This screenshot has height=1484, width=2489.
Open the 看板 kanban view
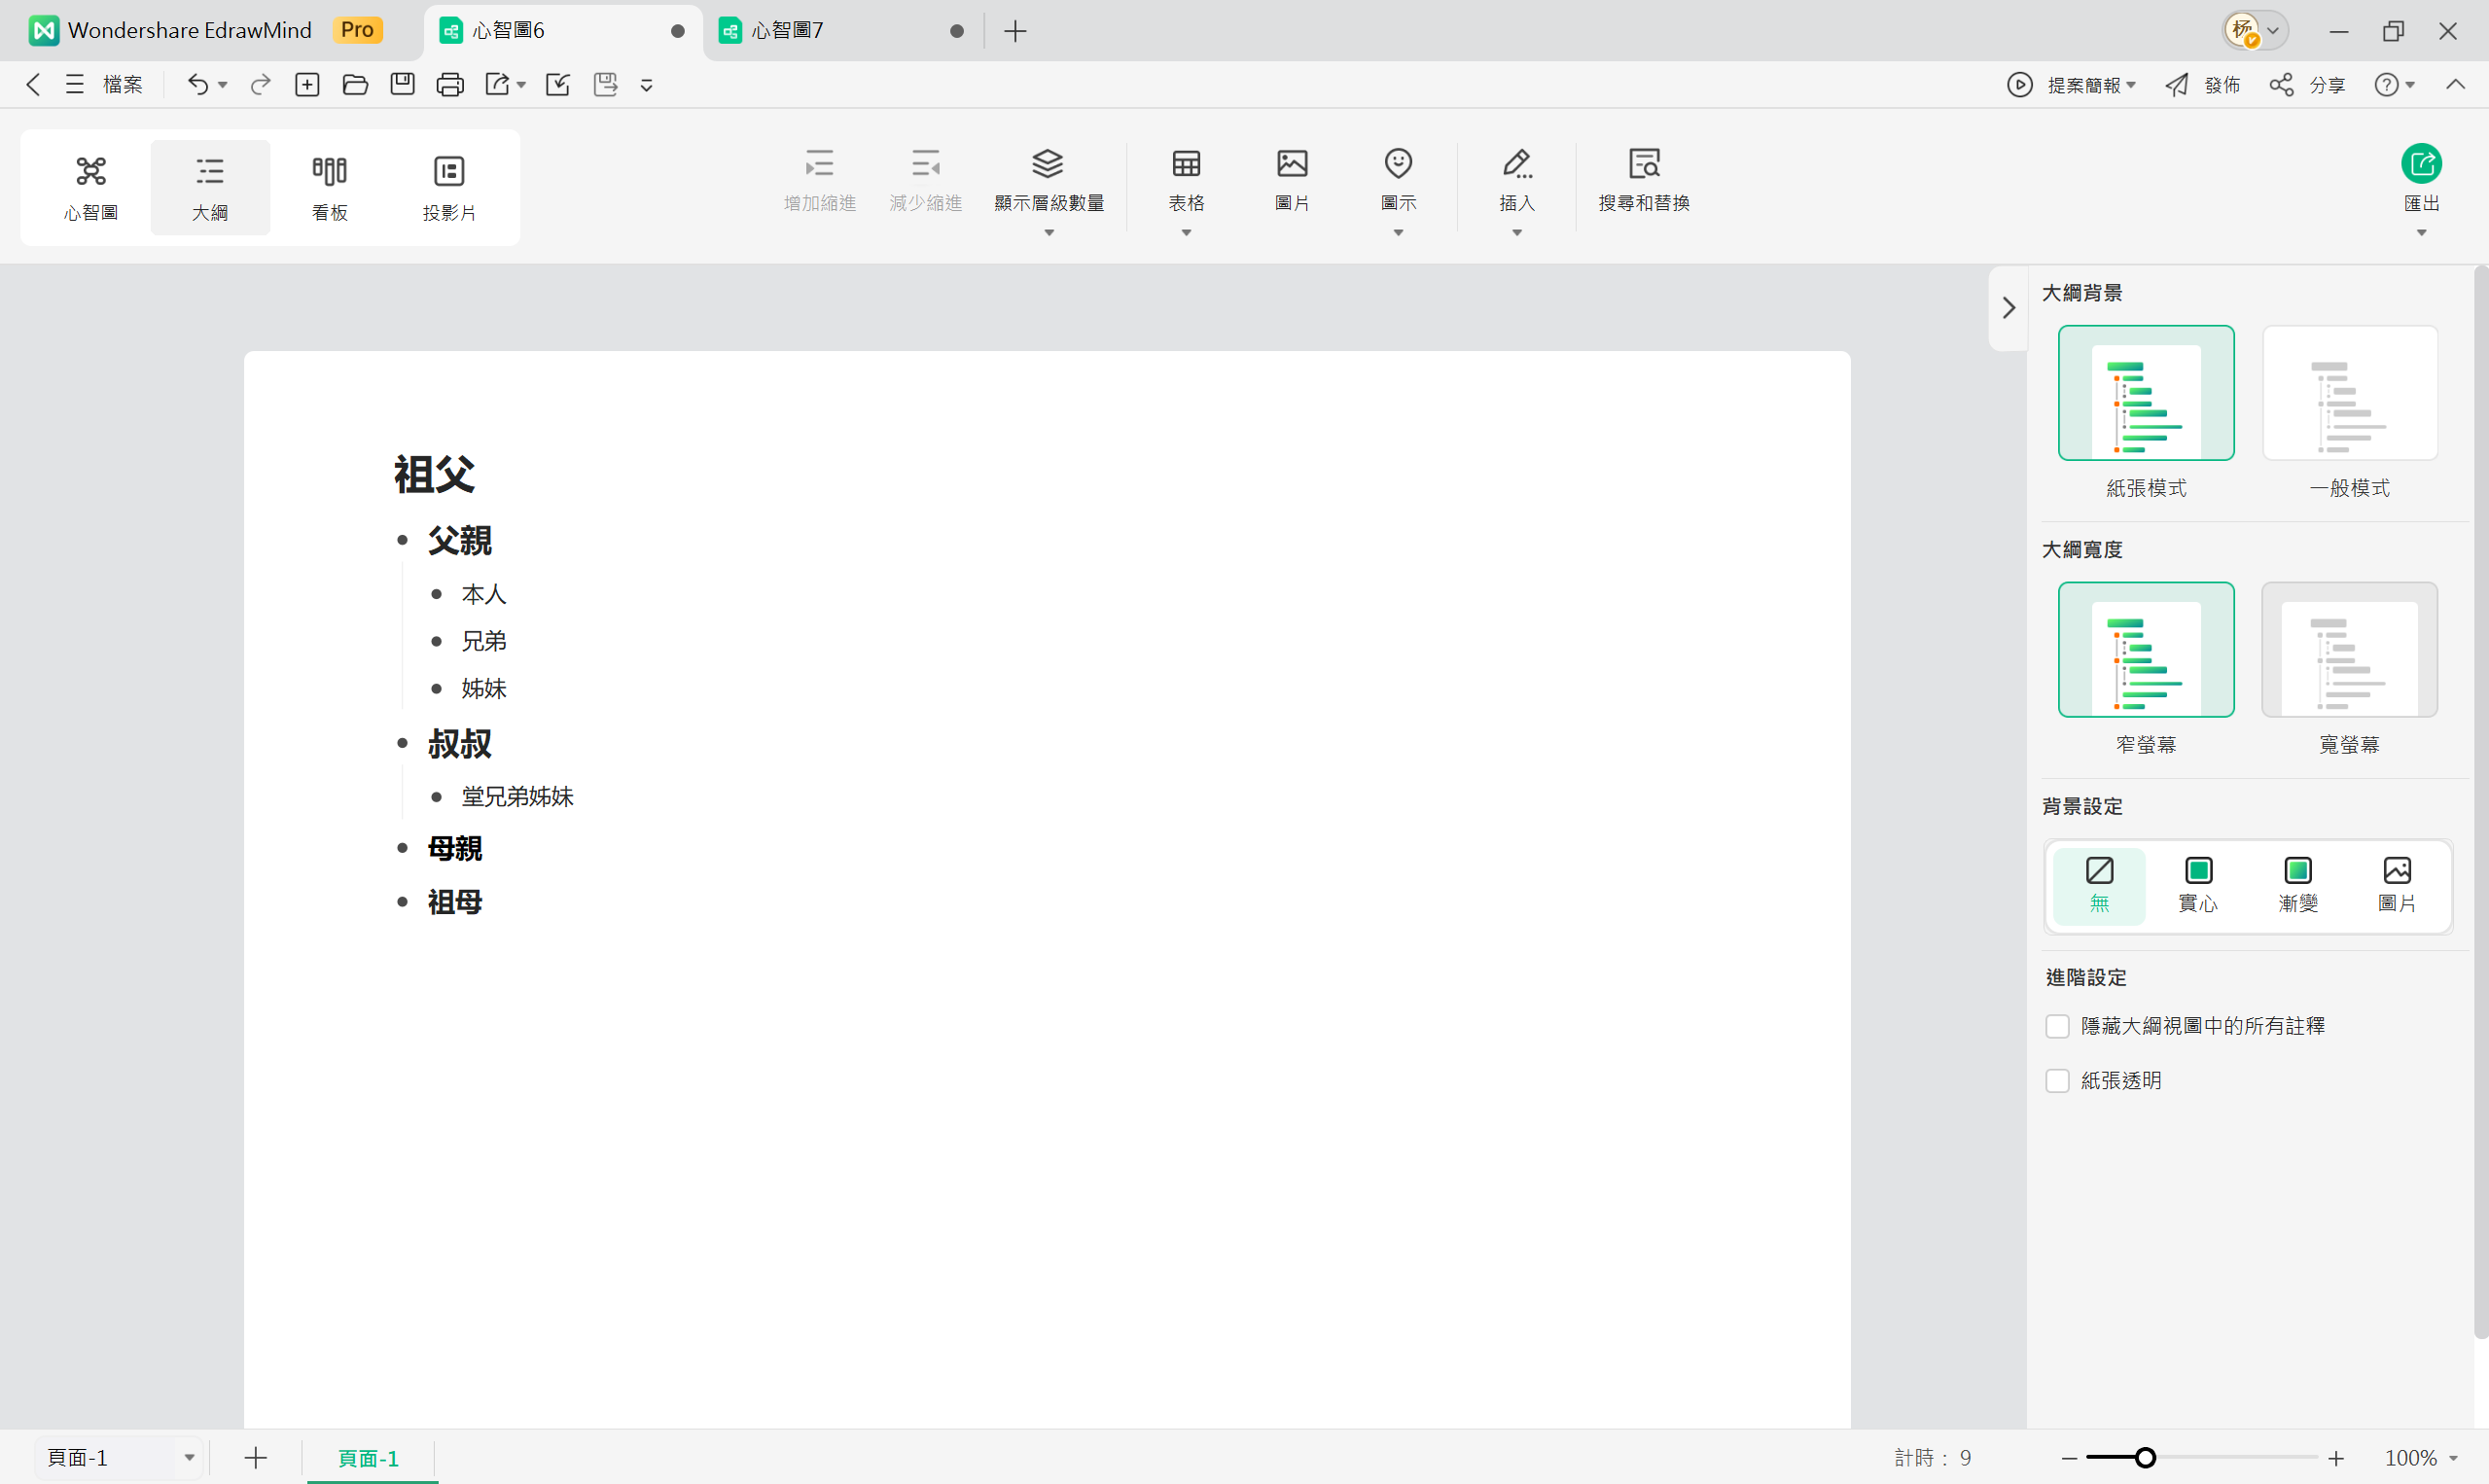(x=329, y=187)
